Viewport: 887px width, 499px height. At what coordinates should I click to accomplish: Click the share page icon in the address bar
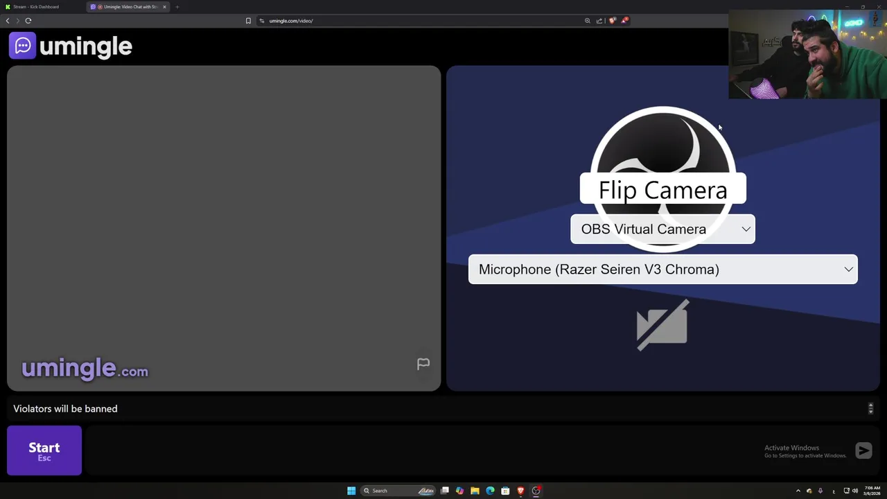click(x=599, y=21)
